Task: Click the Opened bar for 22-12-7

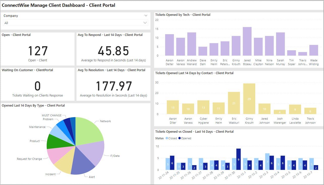Action: coord(316,168)
